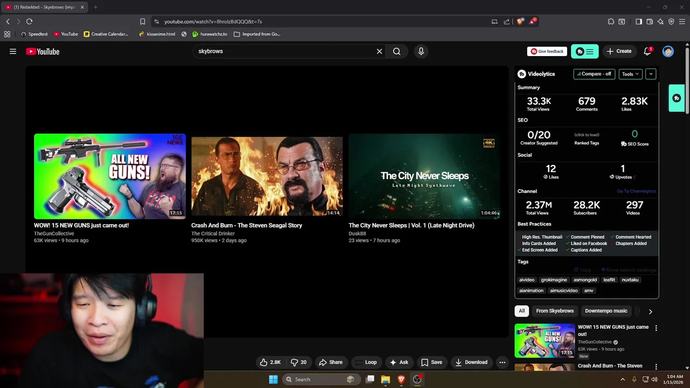Download the video
This screenshot has width=690, height=388.
(x=471, y=362)
